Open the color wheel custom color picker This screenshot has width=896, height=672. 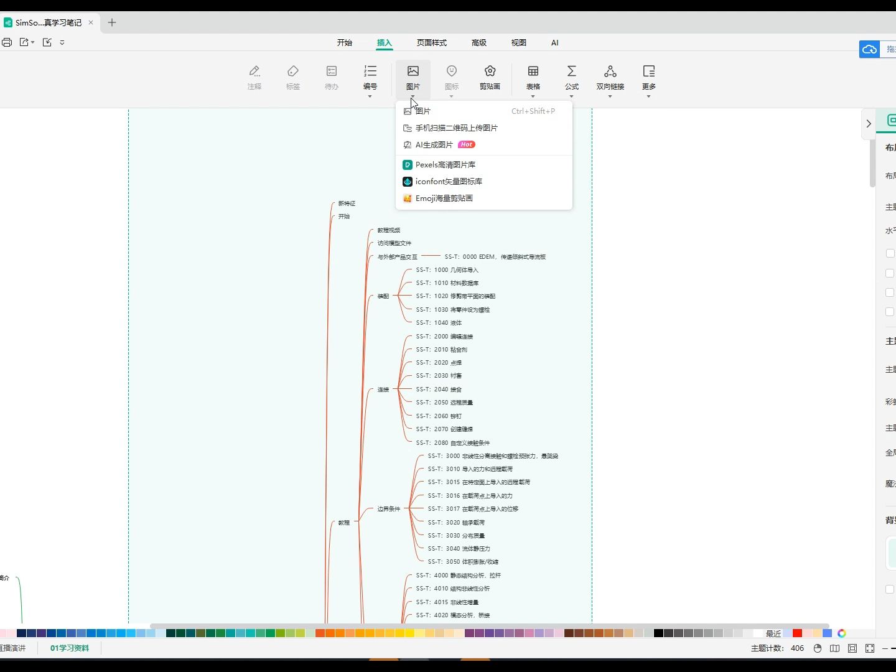pos(842,633)
